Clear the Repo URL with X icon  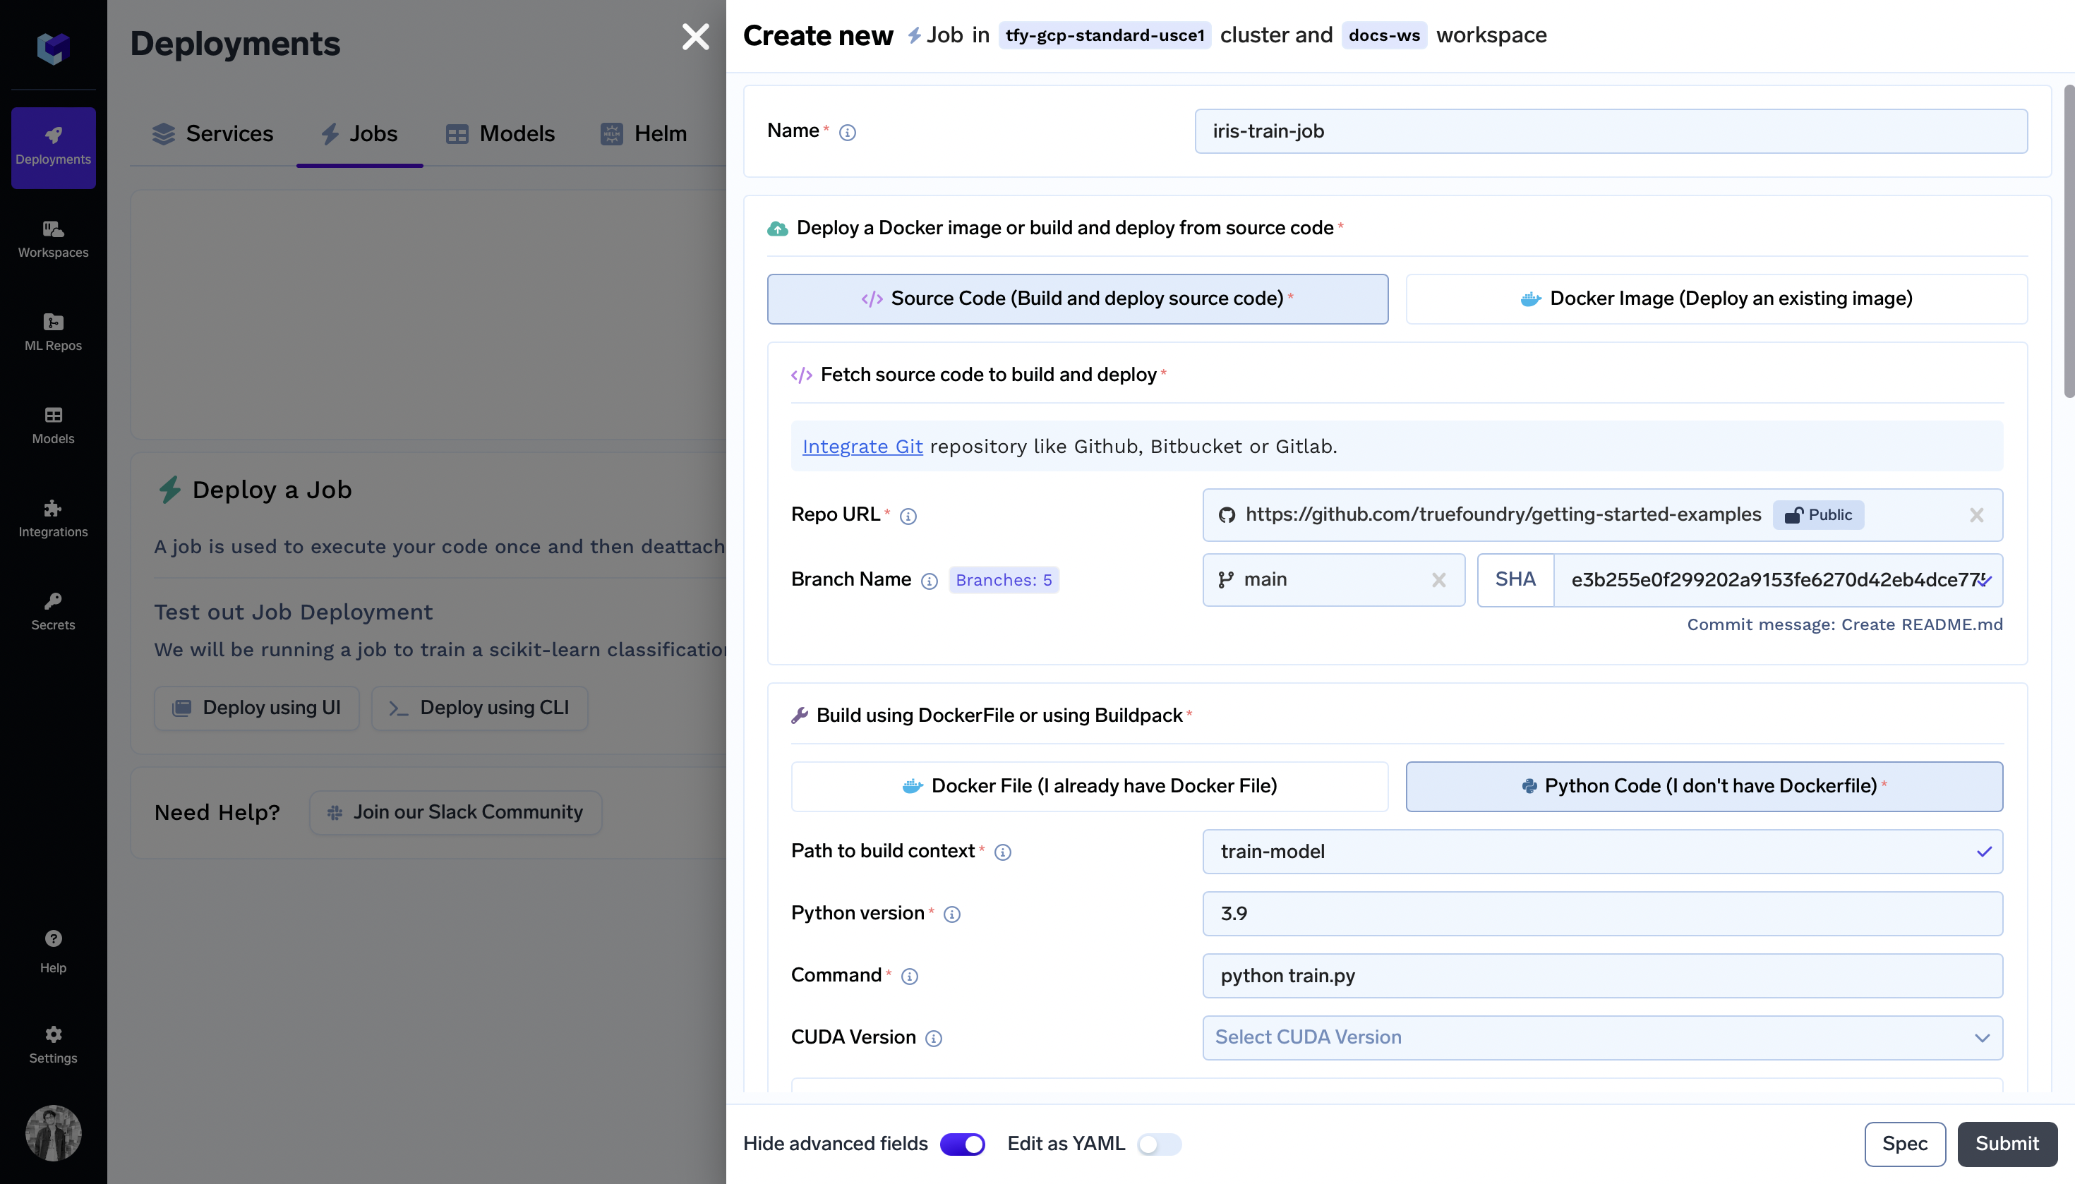click(x=1975, y=515)
